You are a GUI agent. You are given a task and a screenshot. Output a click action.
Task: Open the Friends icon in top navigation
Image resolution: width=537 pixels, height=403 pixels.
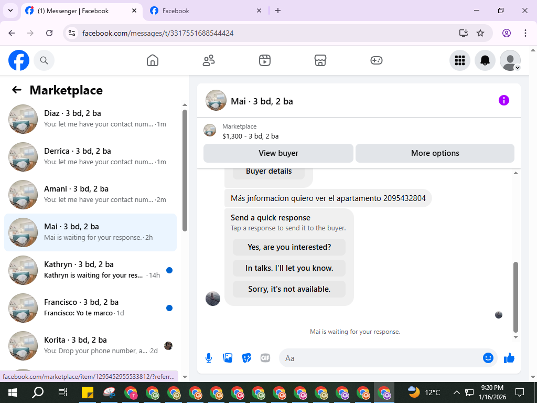(x=209, y=60)
